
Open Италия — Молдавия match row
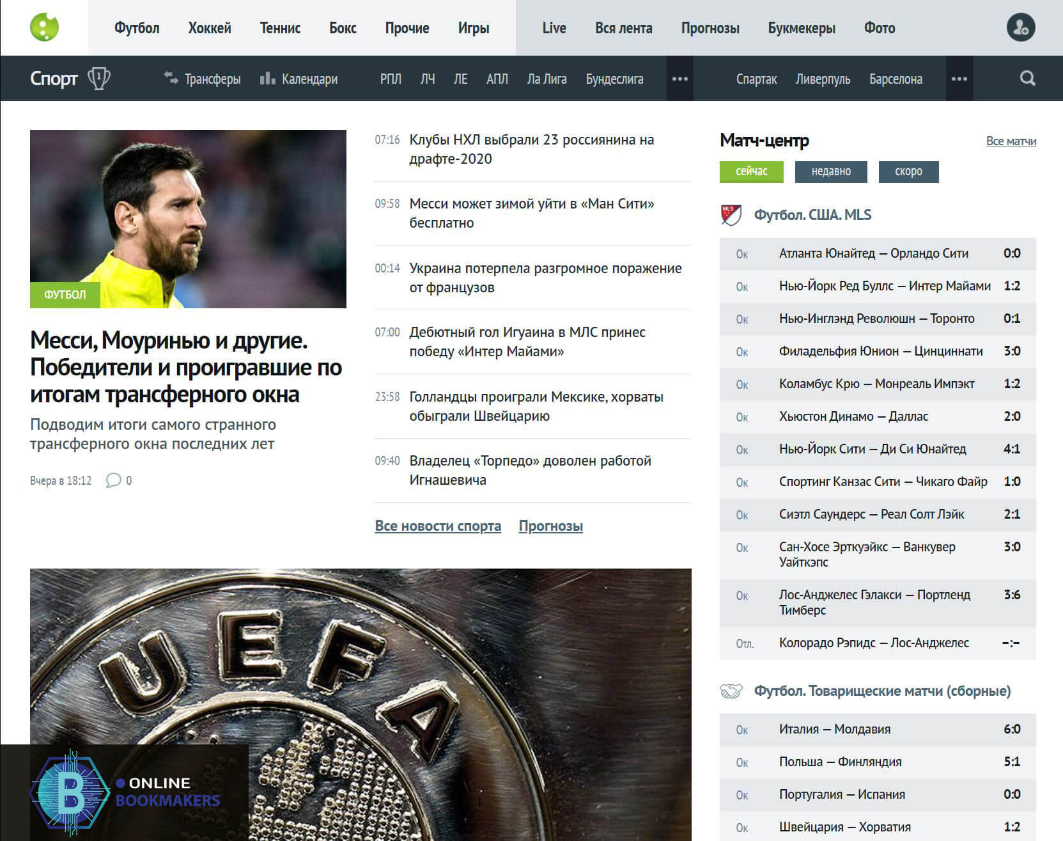click(x=878, y=729)
